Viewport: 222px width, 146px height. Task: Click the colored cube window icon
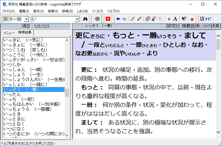[154, 19]
